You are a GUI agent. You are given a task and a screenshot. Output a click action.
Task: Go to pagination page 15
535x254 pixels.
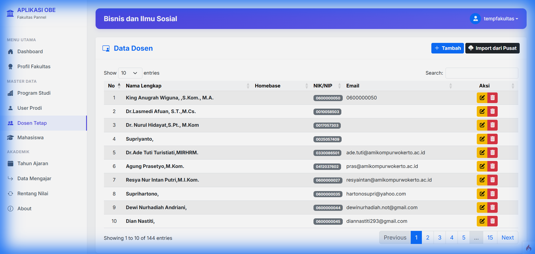coord(490,238)
